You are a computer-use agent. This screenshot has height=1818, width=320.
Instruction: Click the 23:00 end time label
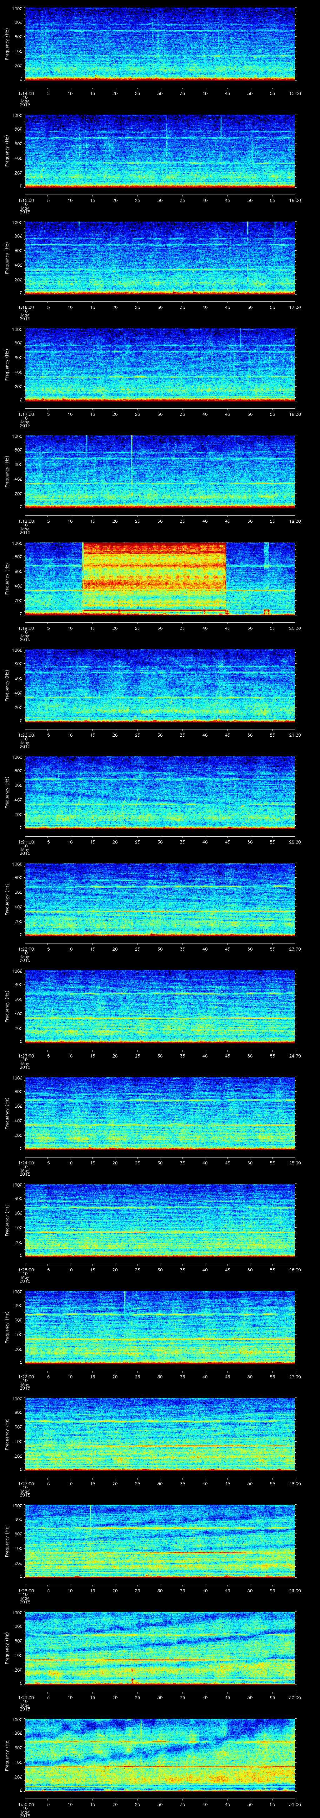click(295, 948)
